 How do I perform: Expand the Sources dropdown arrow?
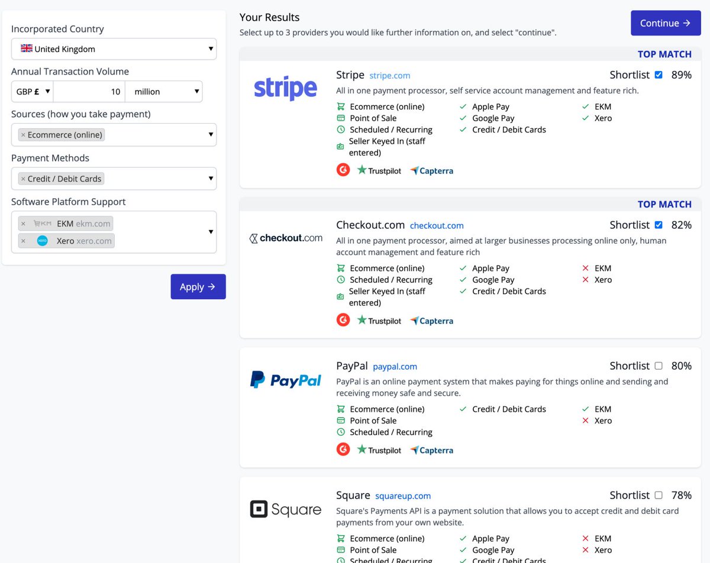point(211,135)
